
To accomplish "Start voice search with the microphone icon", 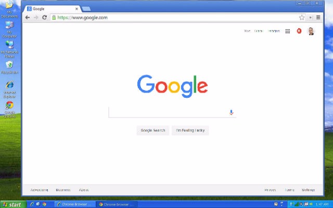I will 232,112.
